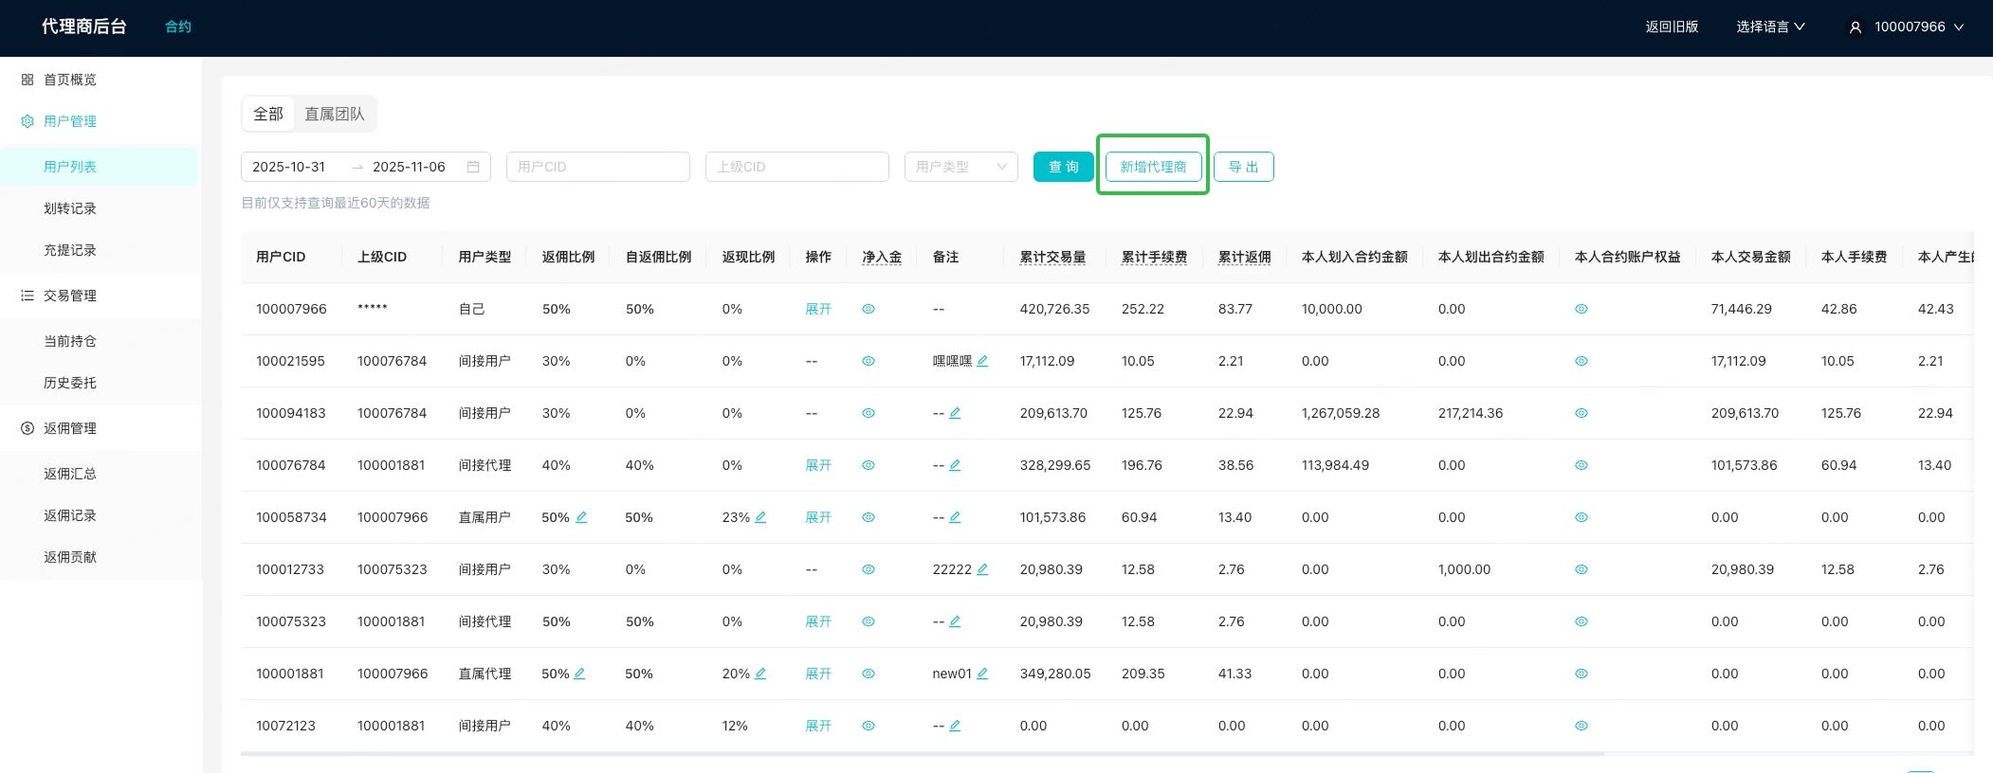Edit the 20% cashback ratio for user 100001881

tap(760, 674)
